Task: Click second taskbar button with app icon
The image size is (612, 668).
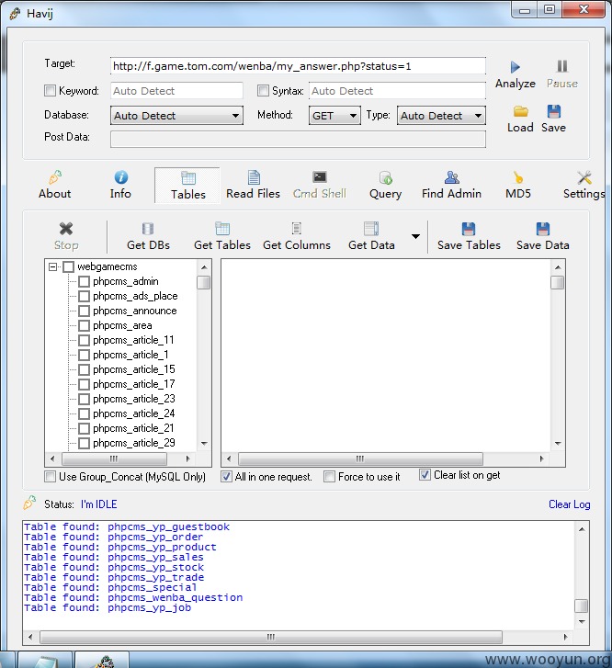Action: pos(102,660)
